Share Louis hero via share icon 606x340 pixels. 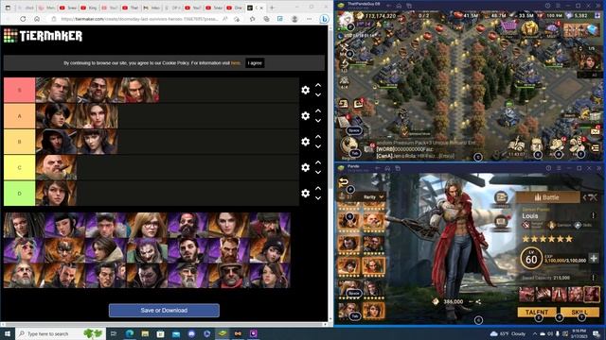478,302
